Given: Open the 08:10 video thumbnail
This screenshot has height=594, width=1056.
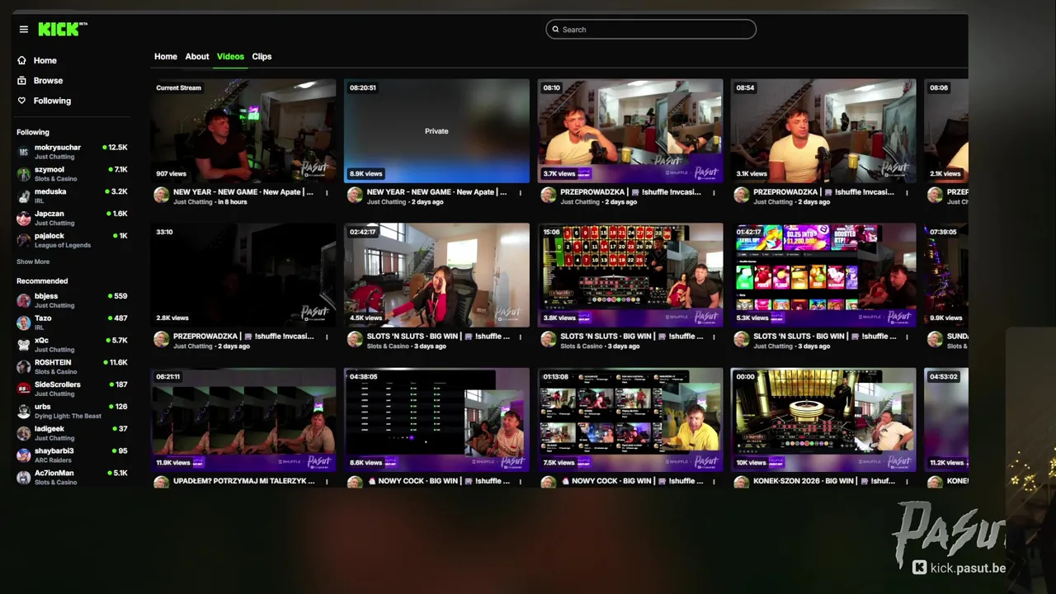Looking at the screenshot, I should point(630,130).
